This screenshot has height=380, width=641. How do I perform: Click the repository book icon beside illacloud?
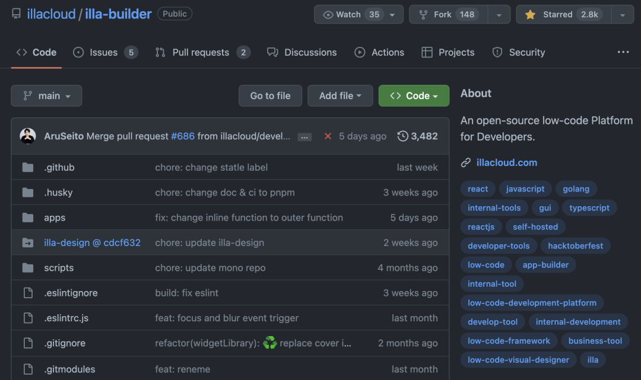(x=17, y=14)
